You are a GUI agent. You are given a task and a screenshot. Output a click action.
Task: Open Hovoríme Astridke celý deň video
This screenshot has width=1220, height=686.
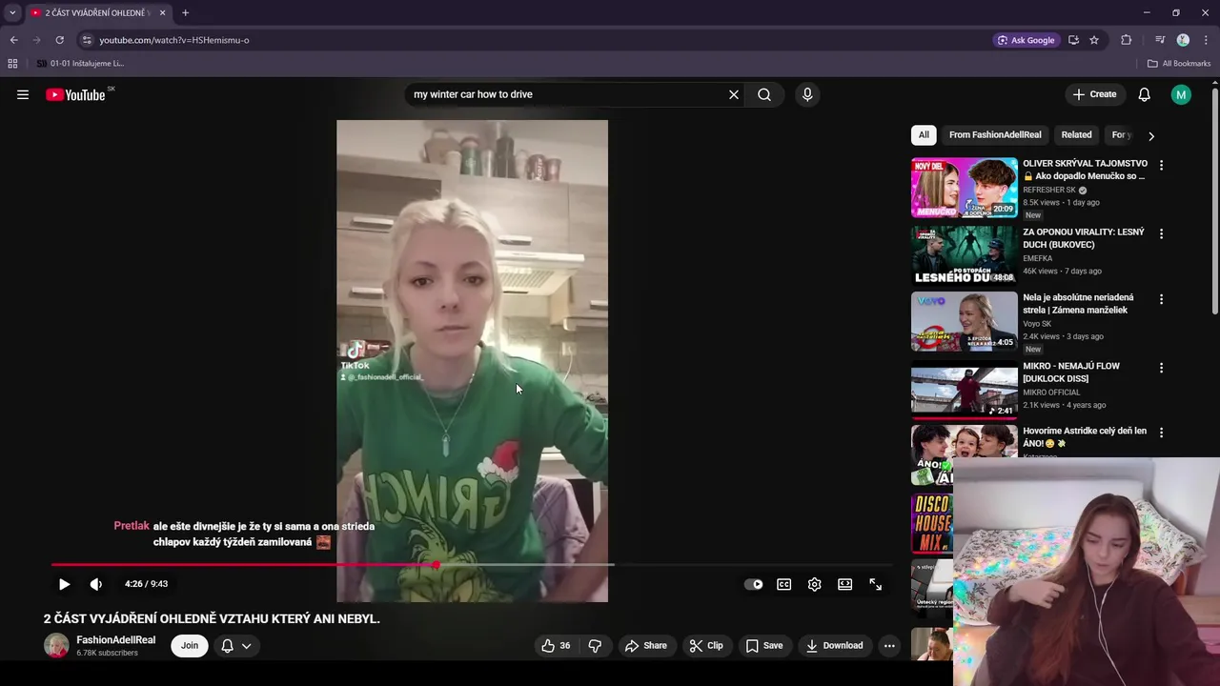pos(1085,436)
